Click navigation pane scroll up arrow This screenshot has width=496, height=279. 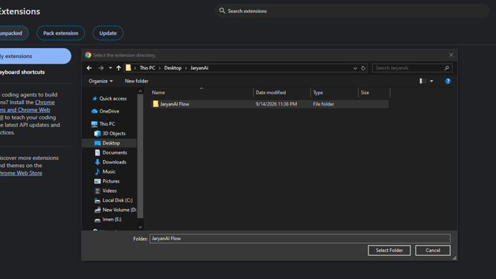point(140,91)
